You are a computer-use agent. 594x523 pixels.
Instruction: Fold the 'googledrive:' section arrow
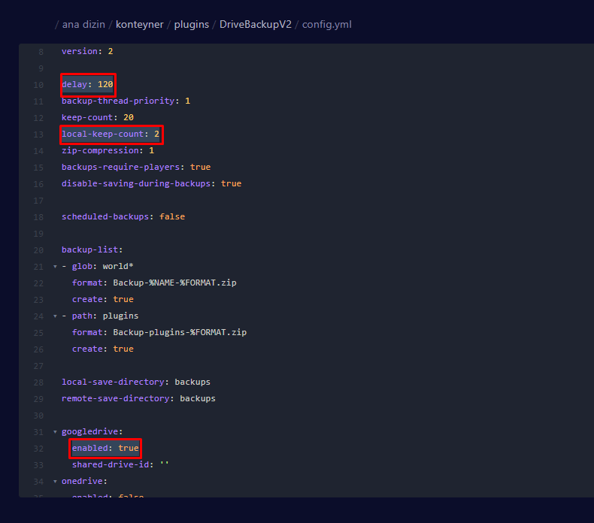click(56, 432)
